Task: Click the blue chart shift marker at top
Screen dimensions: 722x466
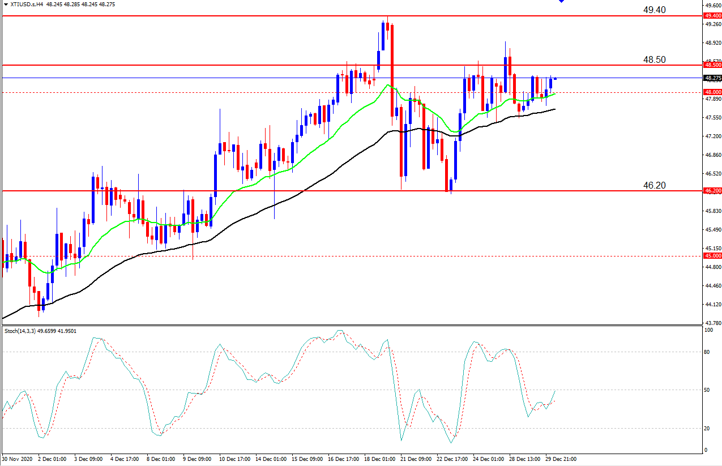Action: click(561, 1)
